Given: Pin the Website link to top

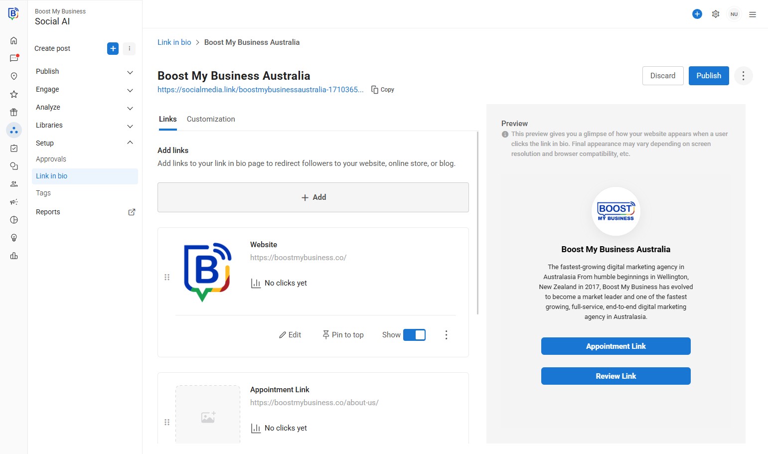Looking at the screenshot, I should pyautogui.click(x=343, y=335).
